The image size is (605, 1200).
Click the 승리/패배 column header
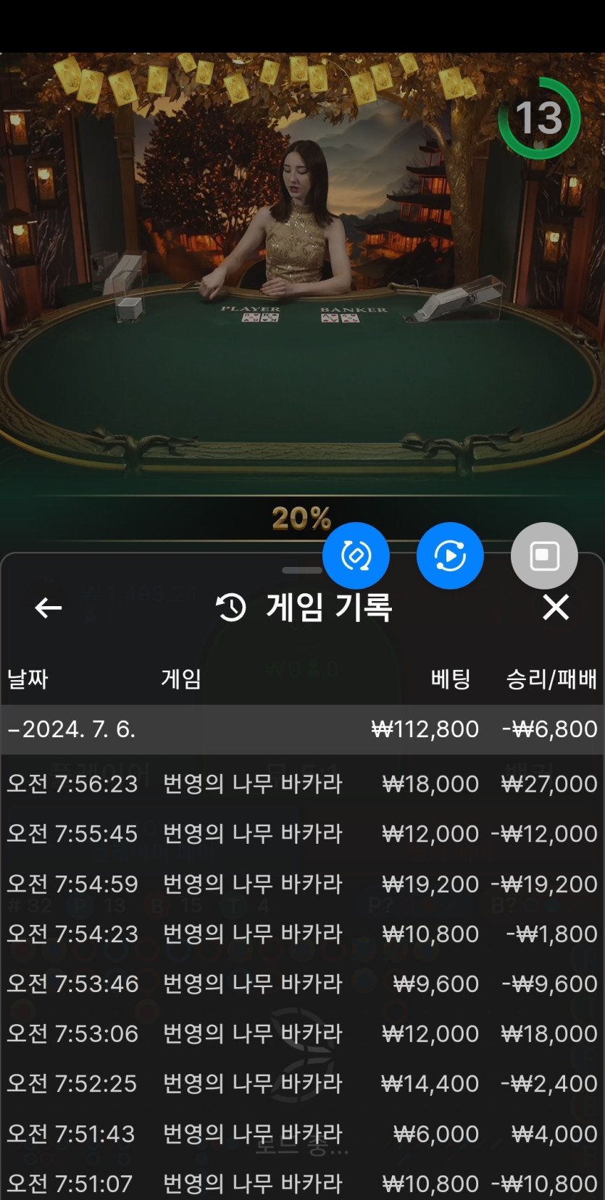point(551,679)
